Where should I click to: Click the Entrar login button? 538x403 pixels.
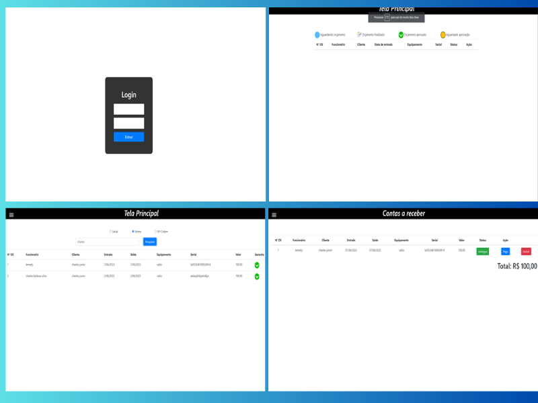pyautogui.click(x=128, y=137)
